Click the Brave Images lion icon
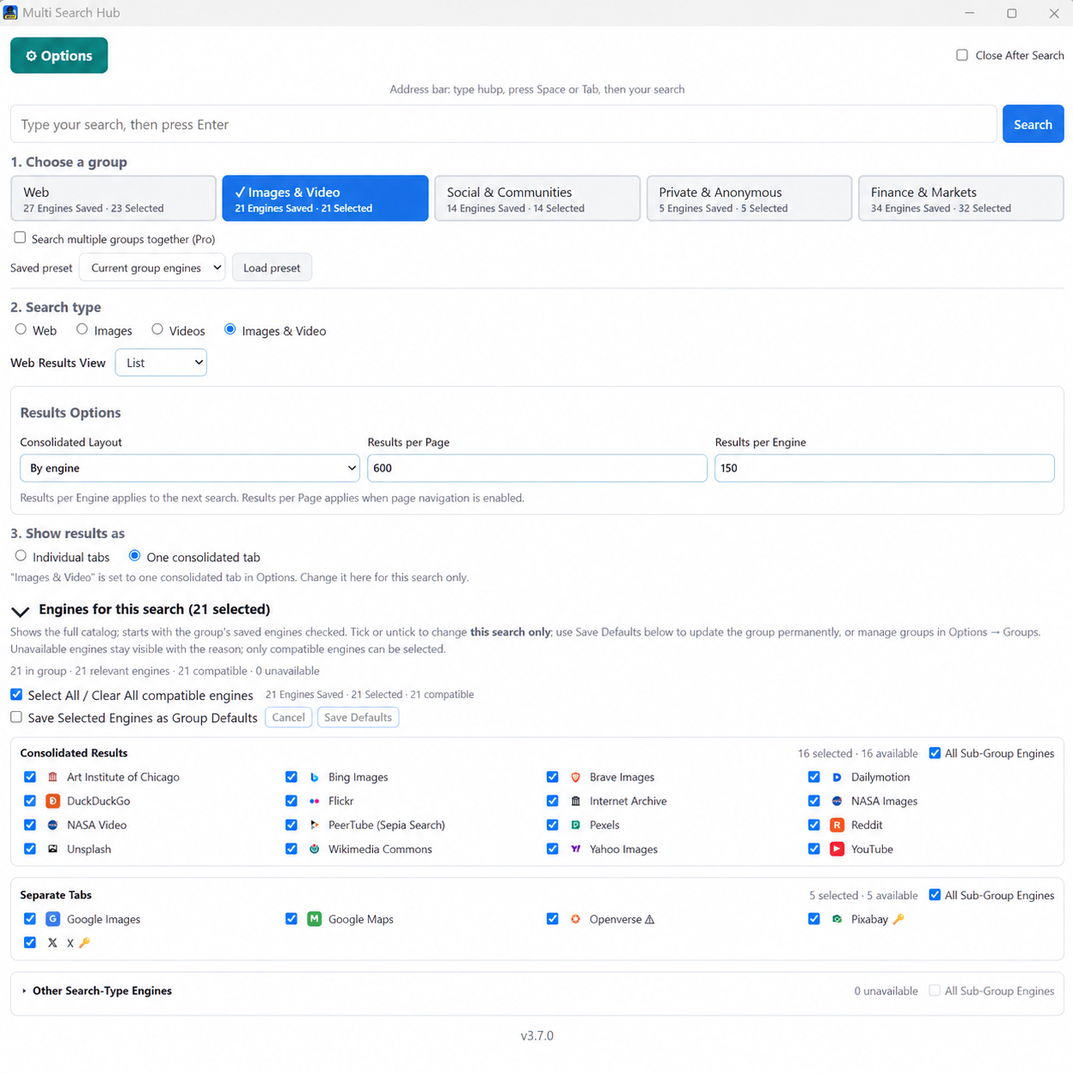The width and height of the screenshot is (1073, 1073). 576,777
